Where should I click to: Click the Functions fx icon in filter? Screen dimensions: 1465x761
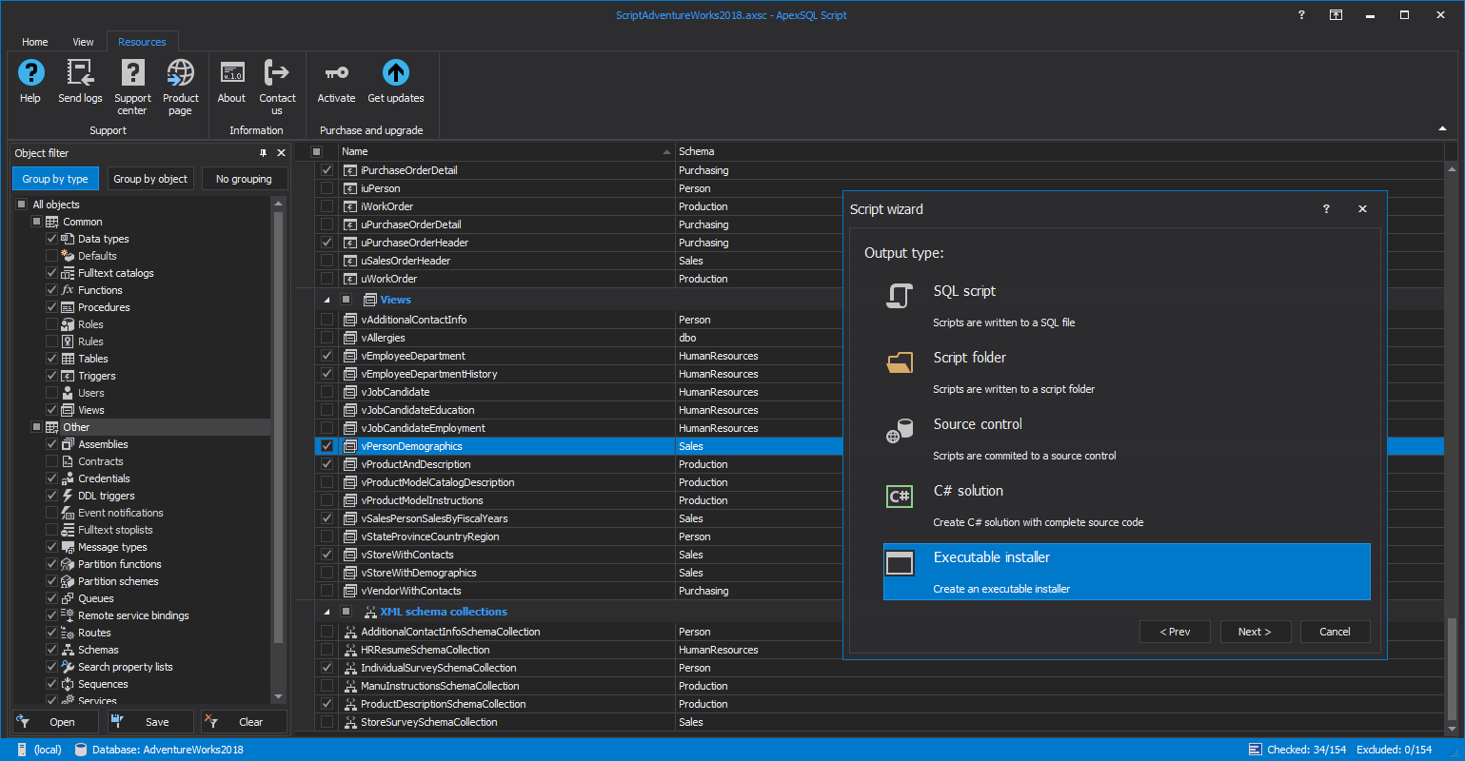pyautogui.click(x=69, y=290)
